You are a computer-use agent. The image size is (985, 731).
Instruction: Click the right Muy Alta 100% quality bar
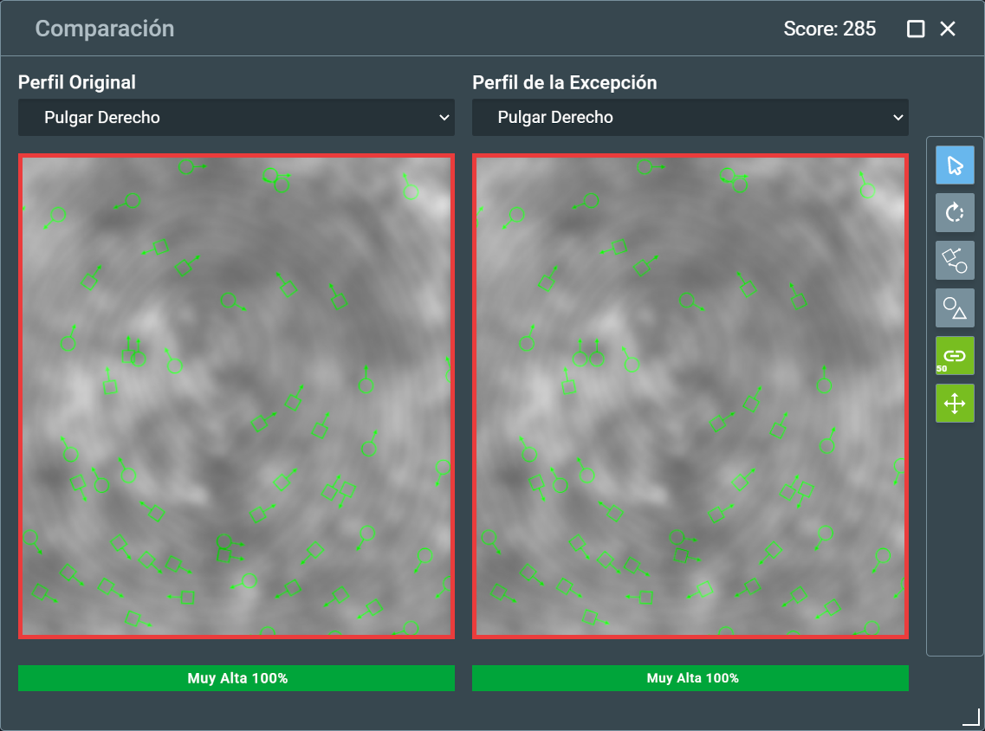point(690,678)
